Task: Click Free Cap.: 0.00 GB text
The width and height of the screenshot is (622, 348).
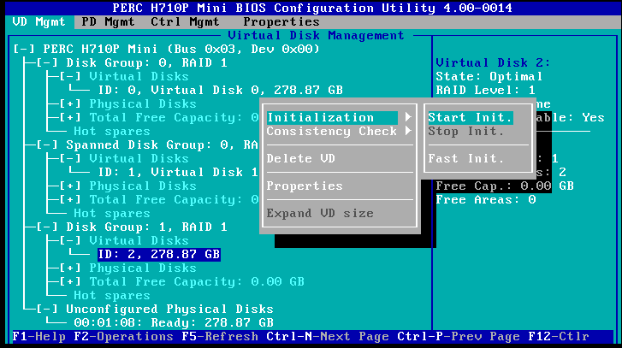Action: [x=505, y=186]
